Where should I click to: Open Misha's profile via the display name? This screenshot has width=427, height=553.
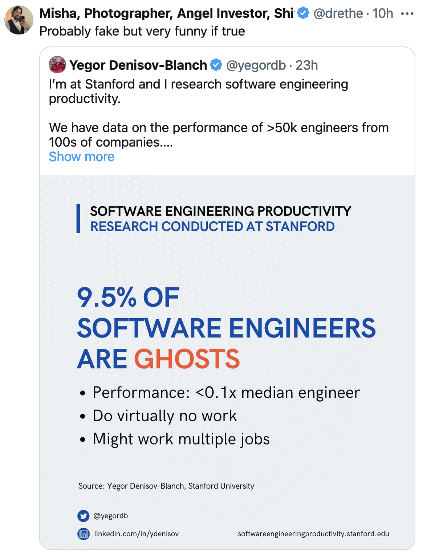tap(166, 13)
